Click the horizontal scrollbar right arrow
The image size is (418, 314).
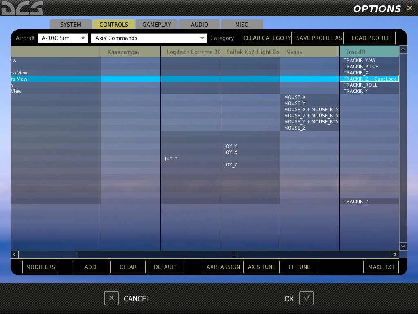pos(395,255)
